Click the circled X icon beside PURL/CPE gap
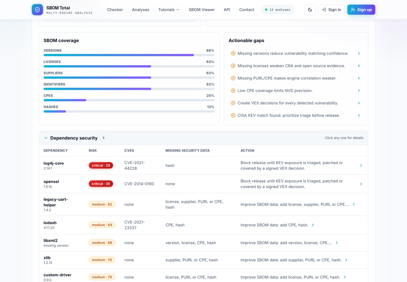This screenshot has height=282, width=407. pos(233,78)
